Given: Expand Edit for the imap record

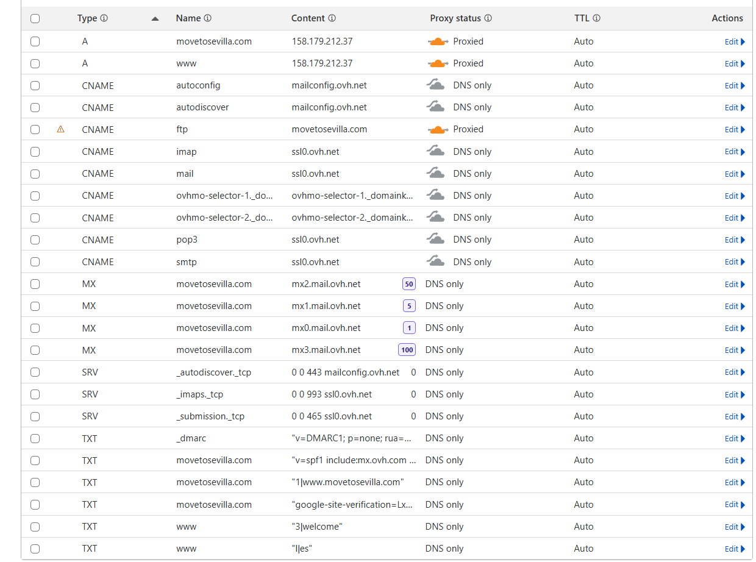Looking at the screenshot, I should (x=735, y=152).
